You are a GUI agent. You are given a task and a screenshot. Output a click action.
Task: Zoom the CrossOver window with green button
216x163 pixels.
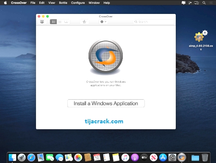(x=47, y=16)
